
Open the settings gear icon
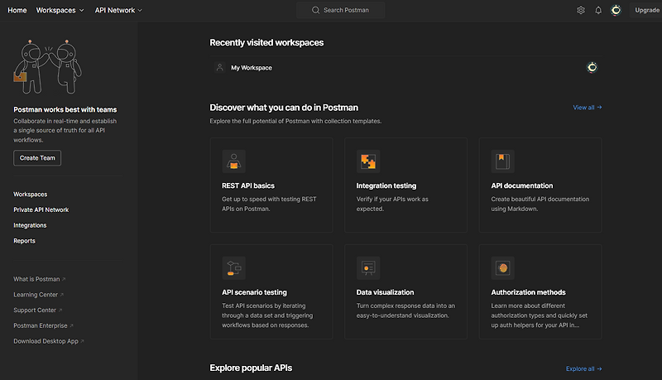click(581, 10)
